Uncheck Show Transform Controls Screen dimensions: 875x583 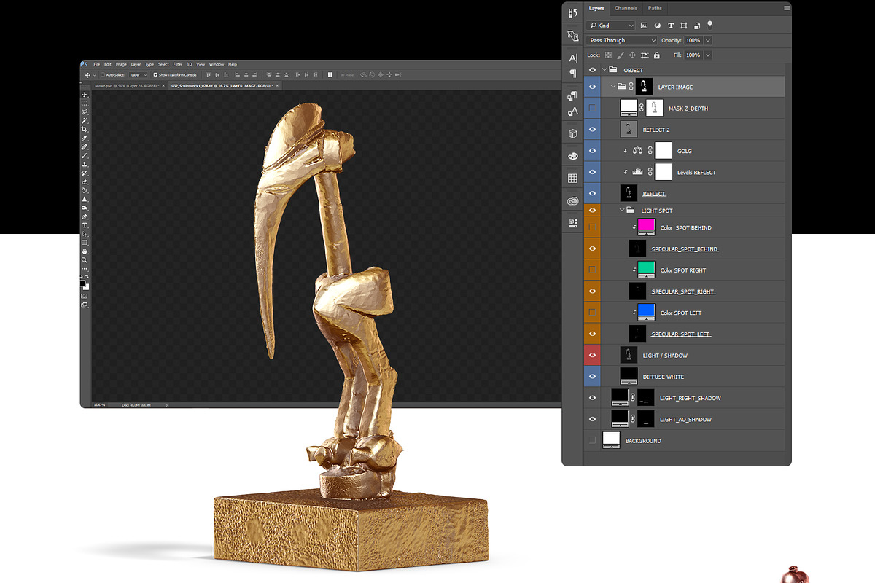point(155,74)
